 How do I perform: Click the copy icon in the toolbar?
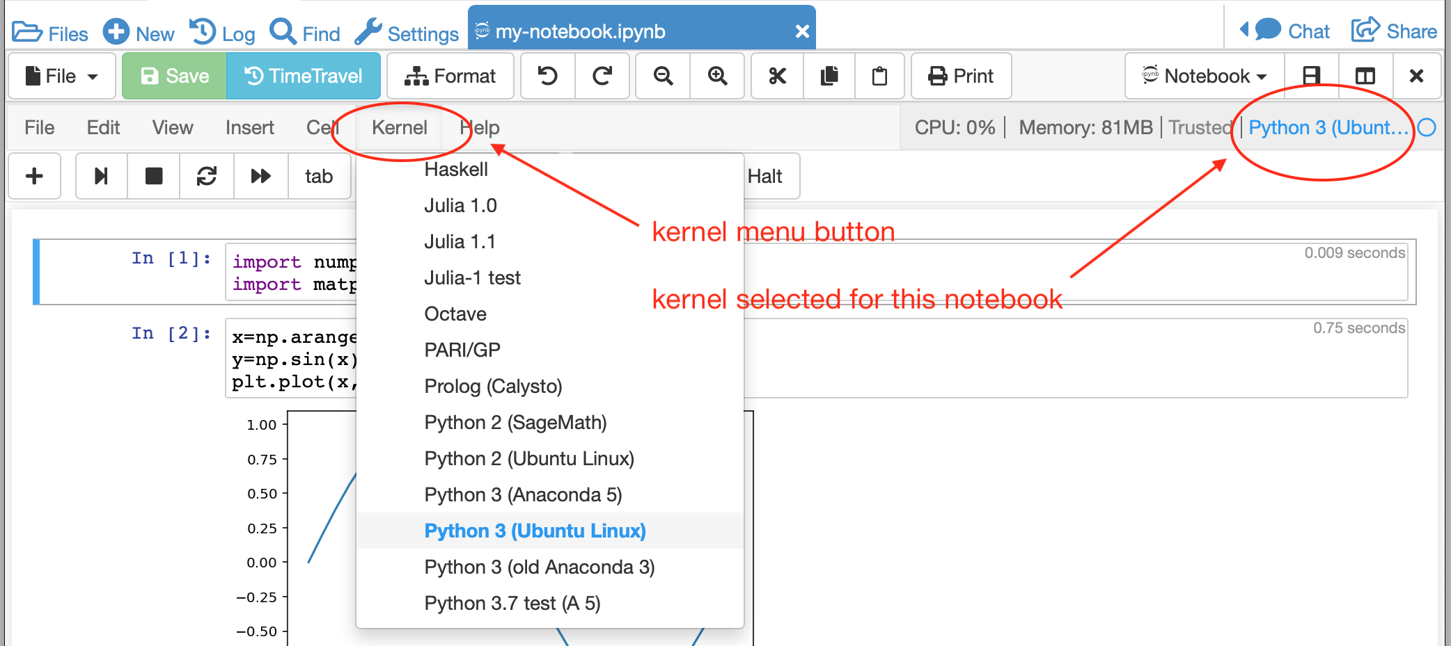(x=829, y=76)
